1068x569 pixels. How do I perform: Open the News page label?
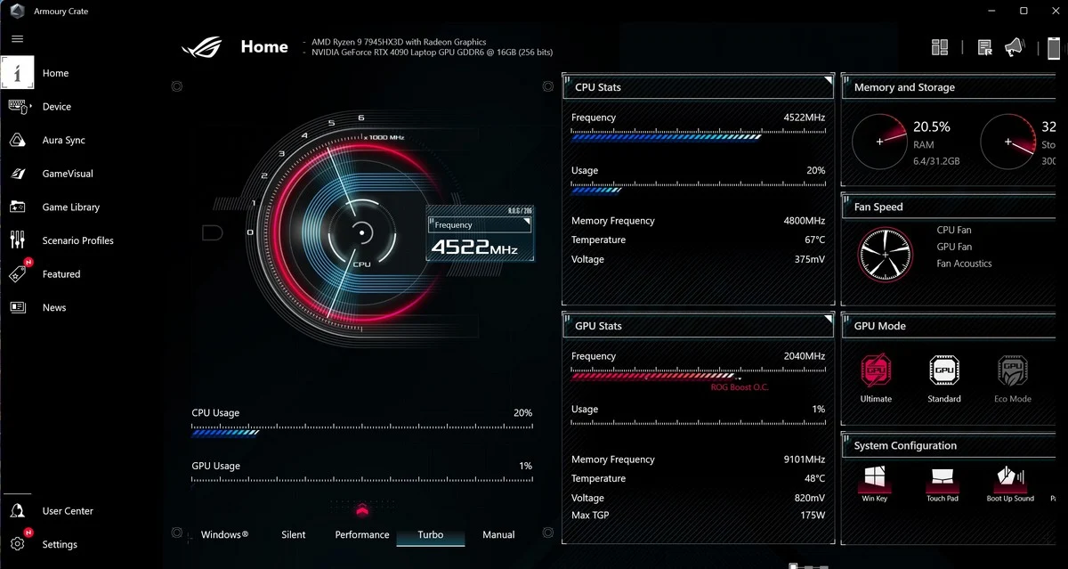(54, 307)
